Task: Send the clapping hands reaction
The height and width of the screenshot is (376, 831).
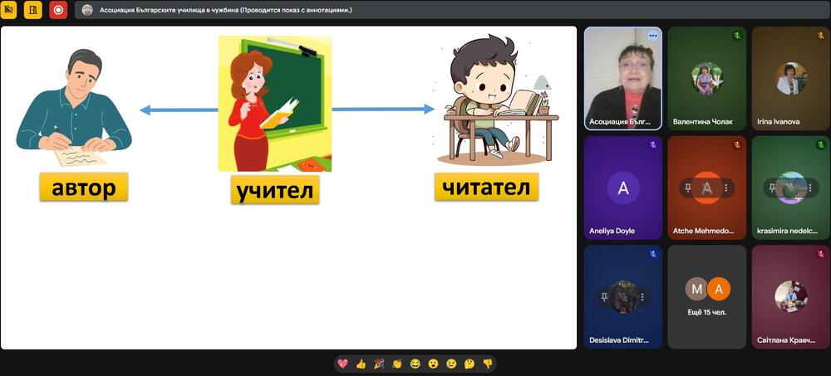Action: [397, 364]
